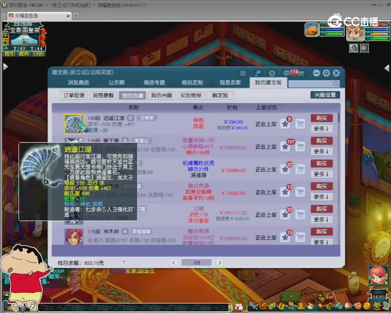Image resolution: width=391 pixels, height=313 pixels.
Task: Toggle favorite star with 107 badge
Action: (285, 147)
